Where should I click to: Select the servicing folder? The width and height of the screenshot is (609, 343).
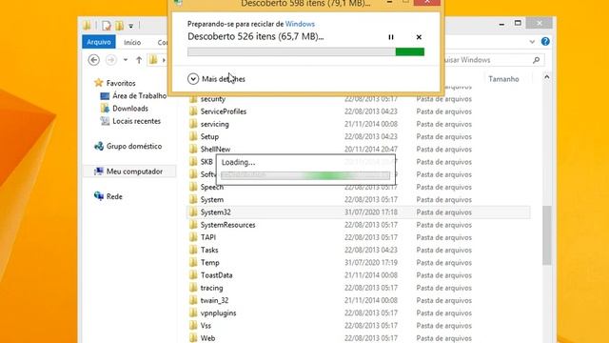214,125
